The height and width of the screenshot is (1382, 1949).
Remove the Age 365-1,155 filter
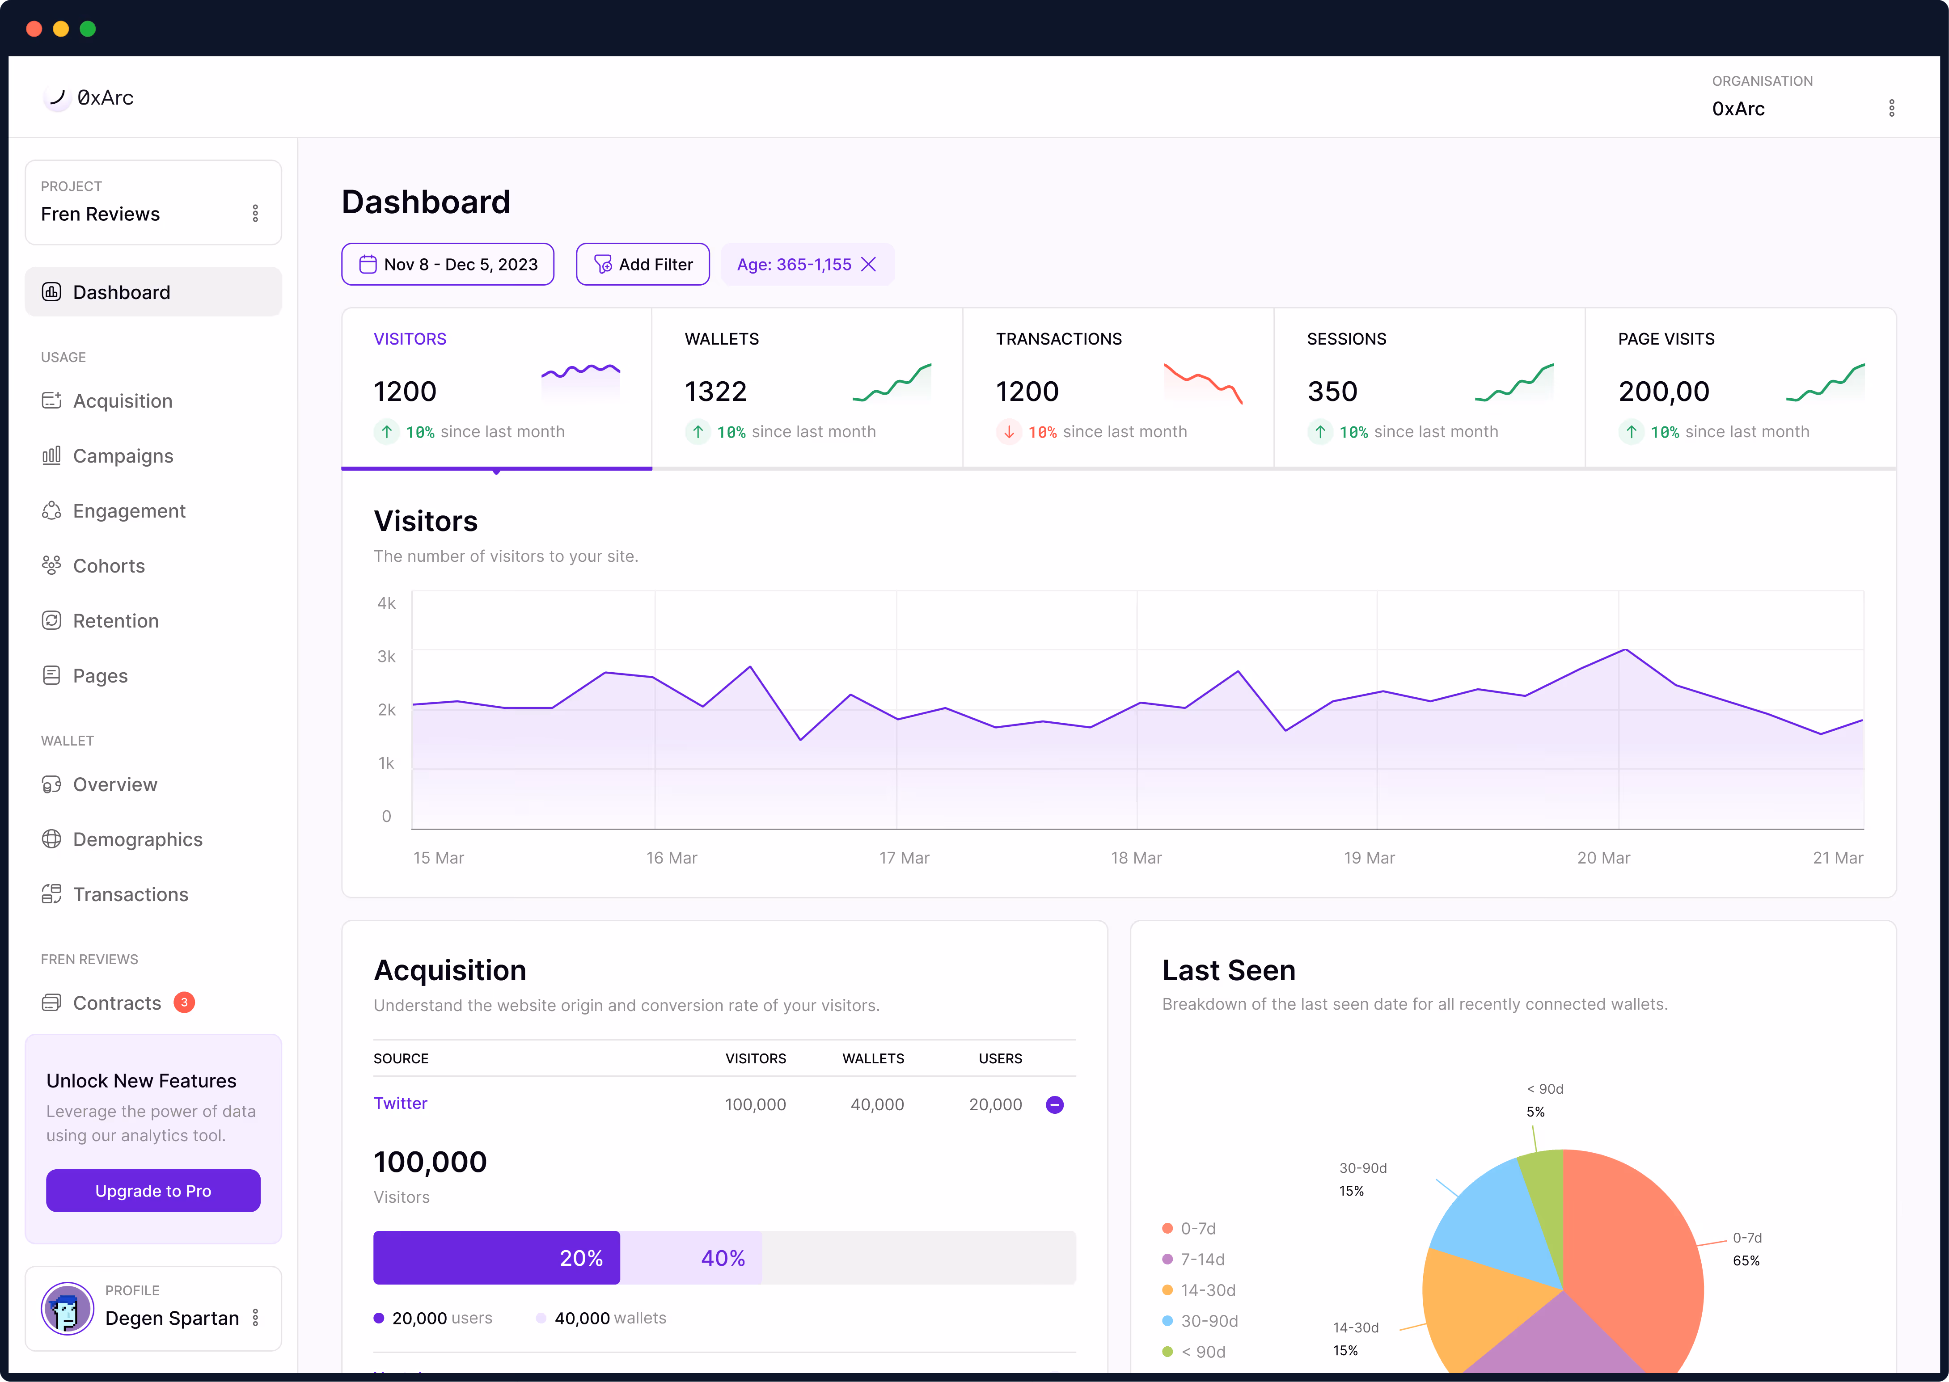869,265
